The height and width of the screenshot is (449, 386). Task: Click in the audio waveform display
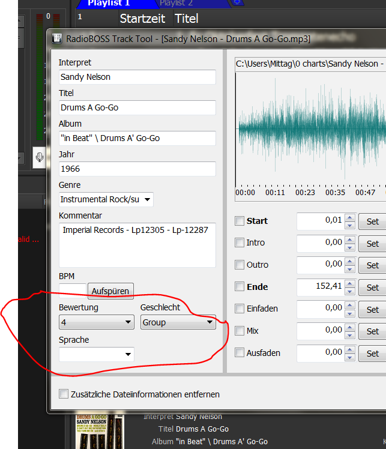coord(311,129)
